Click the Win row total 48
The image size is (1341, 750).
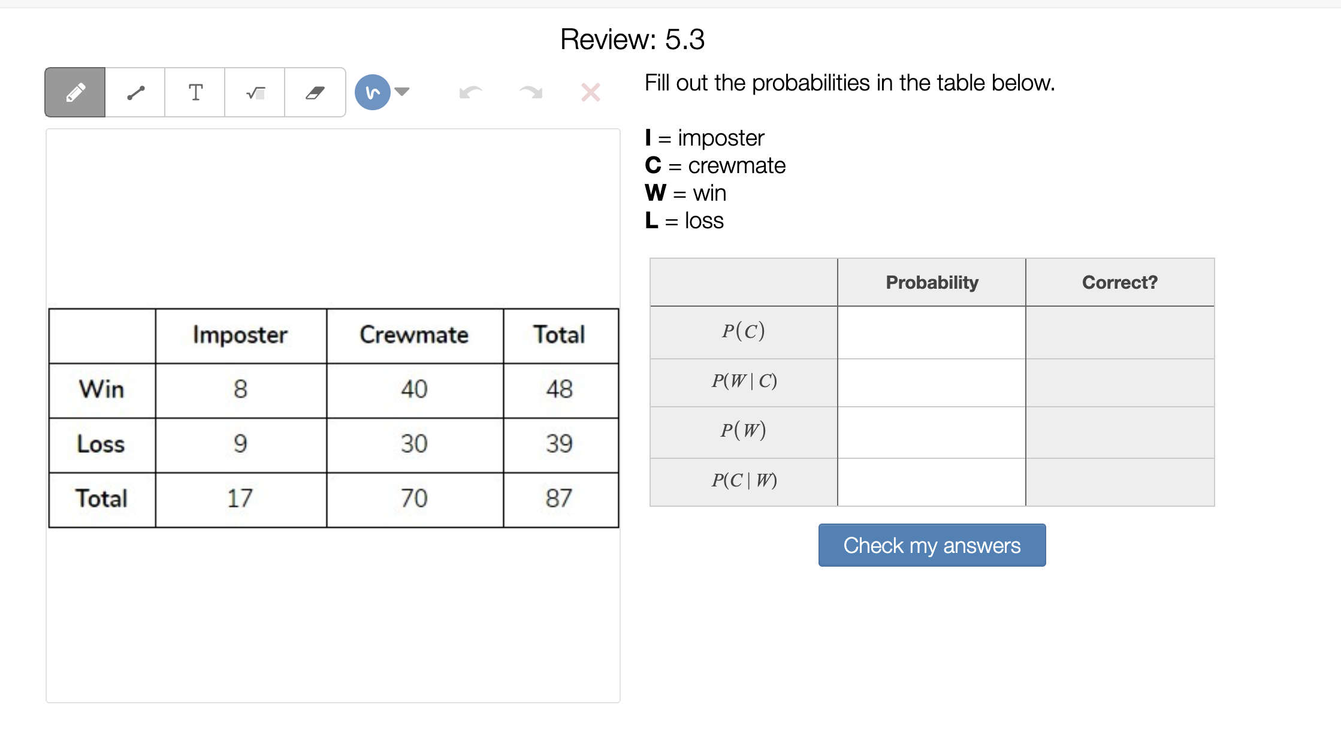tap(560, 389)
